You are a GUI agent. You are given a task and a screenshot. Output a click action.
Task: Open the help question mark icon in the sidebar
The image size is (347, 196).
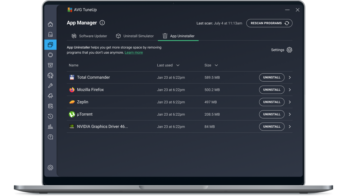[50, 137]
